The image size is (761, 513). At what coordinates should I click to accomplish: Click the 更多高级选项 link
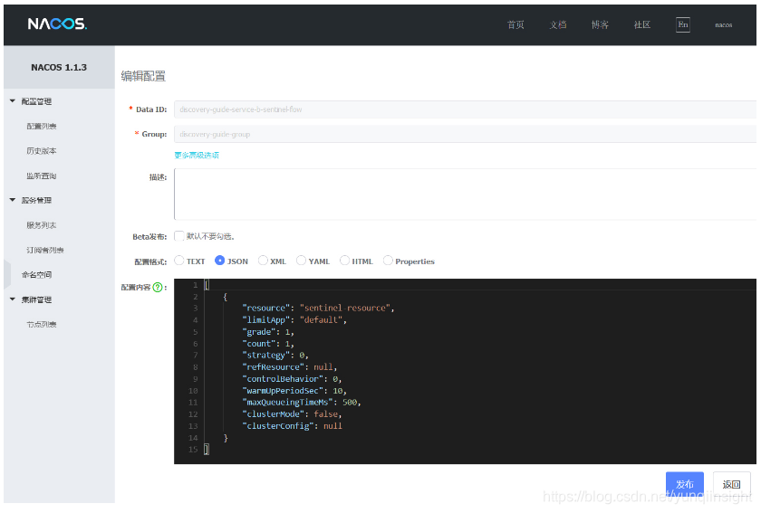point(197,155)
